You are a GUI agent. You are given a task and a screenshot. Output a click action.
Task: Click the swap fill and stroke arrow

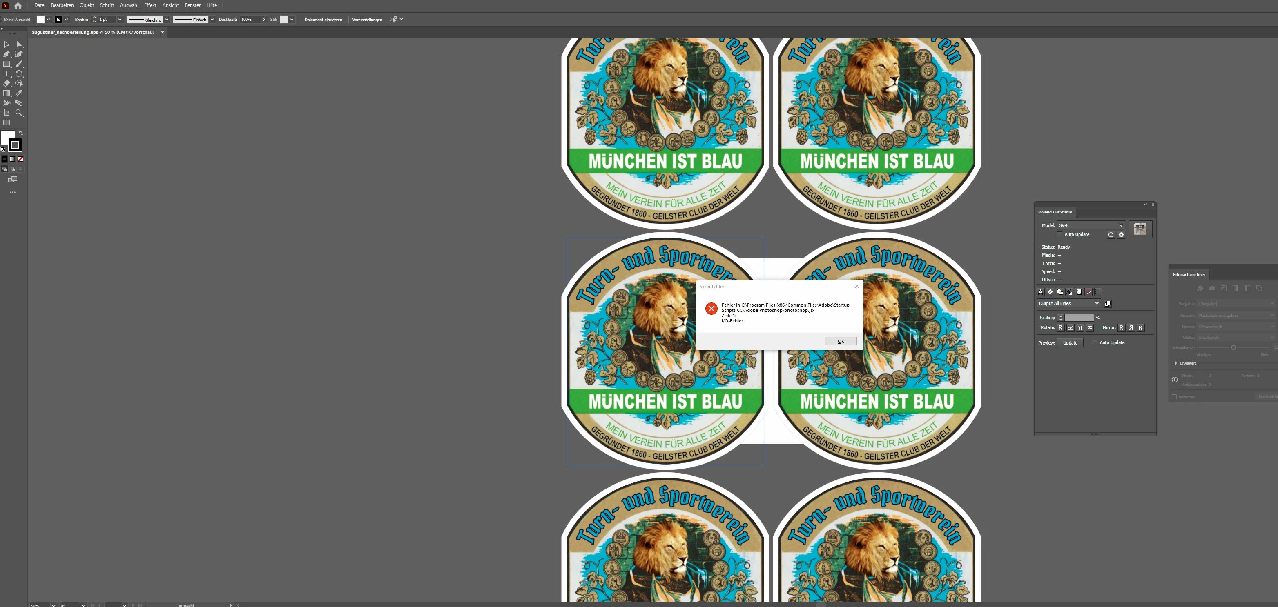pos(21,133)
